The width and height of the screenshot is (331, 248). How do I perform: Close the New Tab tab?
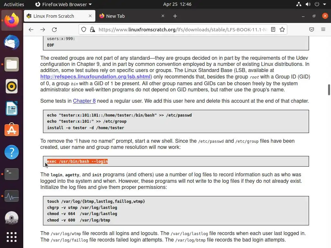(163, 16)
